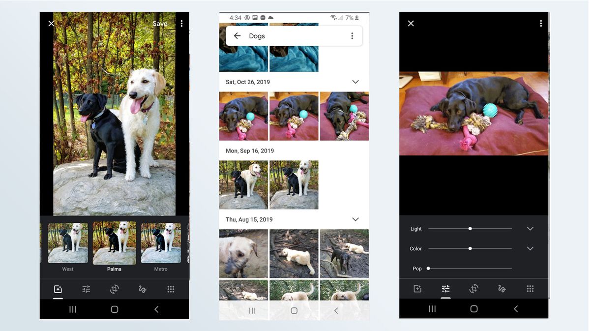Screen dimensions: 590x331
Task: Tap the Pop adjustment slider handle
Action: point(428,269)
